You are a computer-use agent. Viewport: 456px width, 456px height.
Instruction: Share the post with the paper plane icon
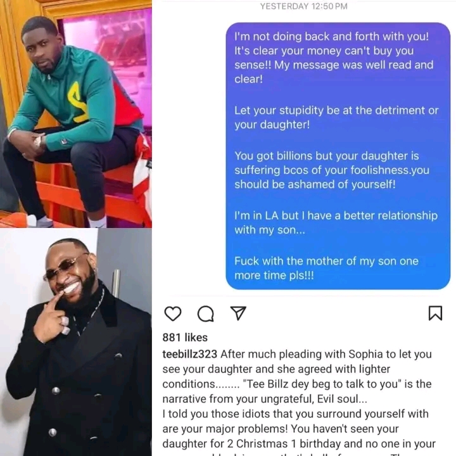pos(238,313)
